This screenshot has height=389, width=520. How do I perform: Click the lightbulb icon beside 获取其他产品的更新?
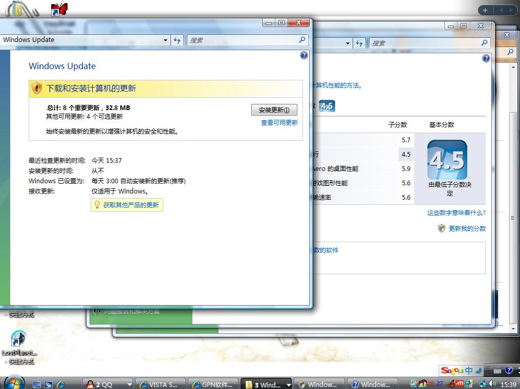click(x=97, y=205)
